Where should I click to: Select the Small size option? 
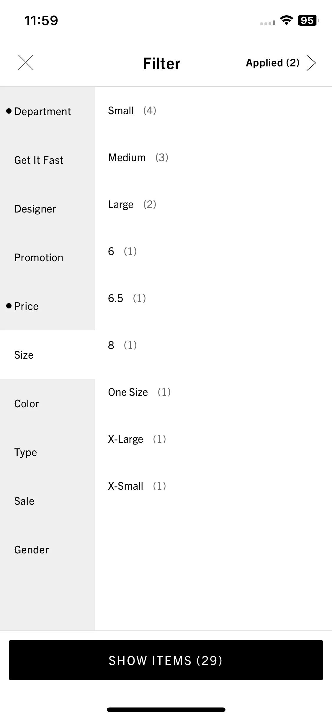[213, 111]
